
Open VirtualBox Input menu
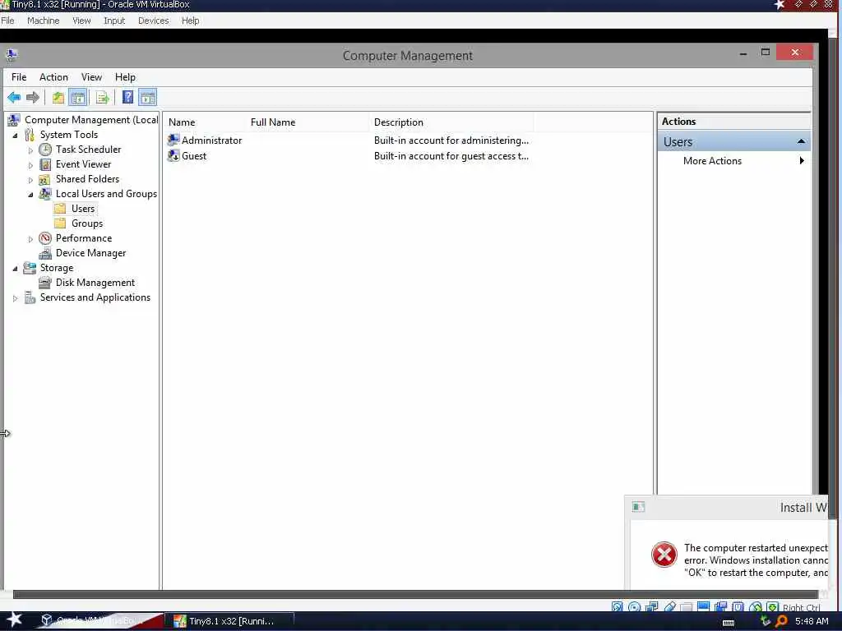(x=113, y=21)
